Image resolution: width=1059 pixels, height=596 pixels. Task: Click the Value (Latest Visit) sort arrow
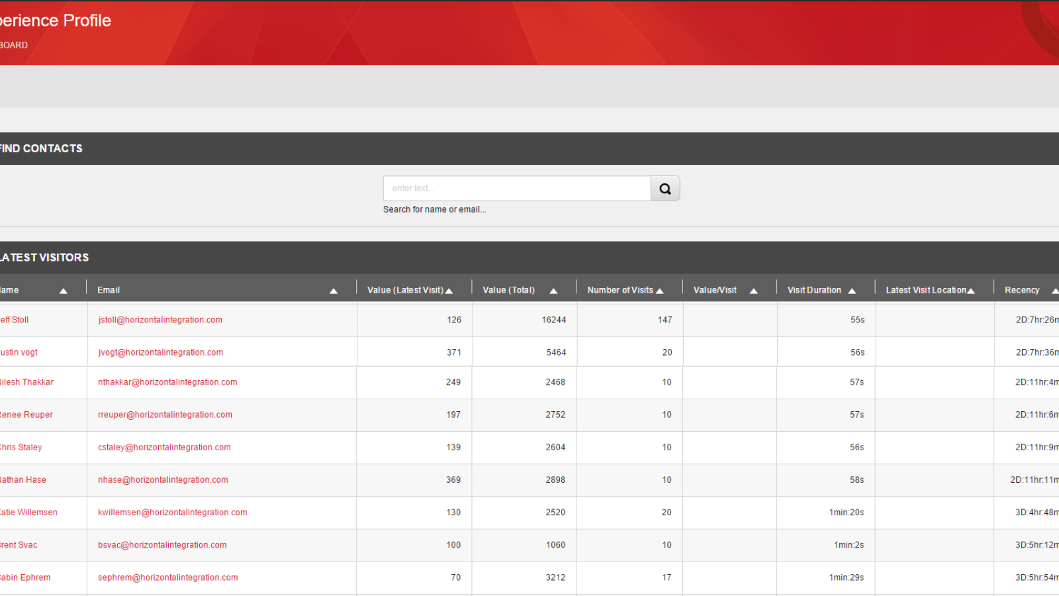click(x=449, y=289)
